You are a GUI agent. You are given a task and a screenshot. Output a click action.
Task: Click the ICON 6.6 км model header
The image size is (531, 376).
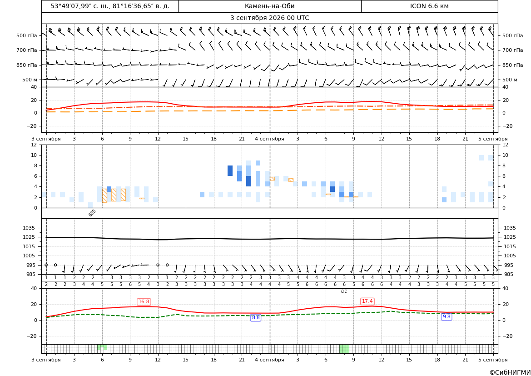429,6
